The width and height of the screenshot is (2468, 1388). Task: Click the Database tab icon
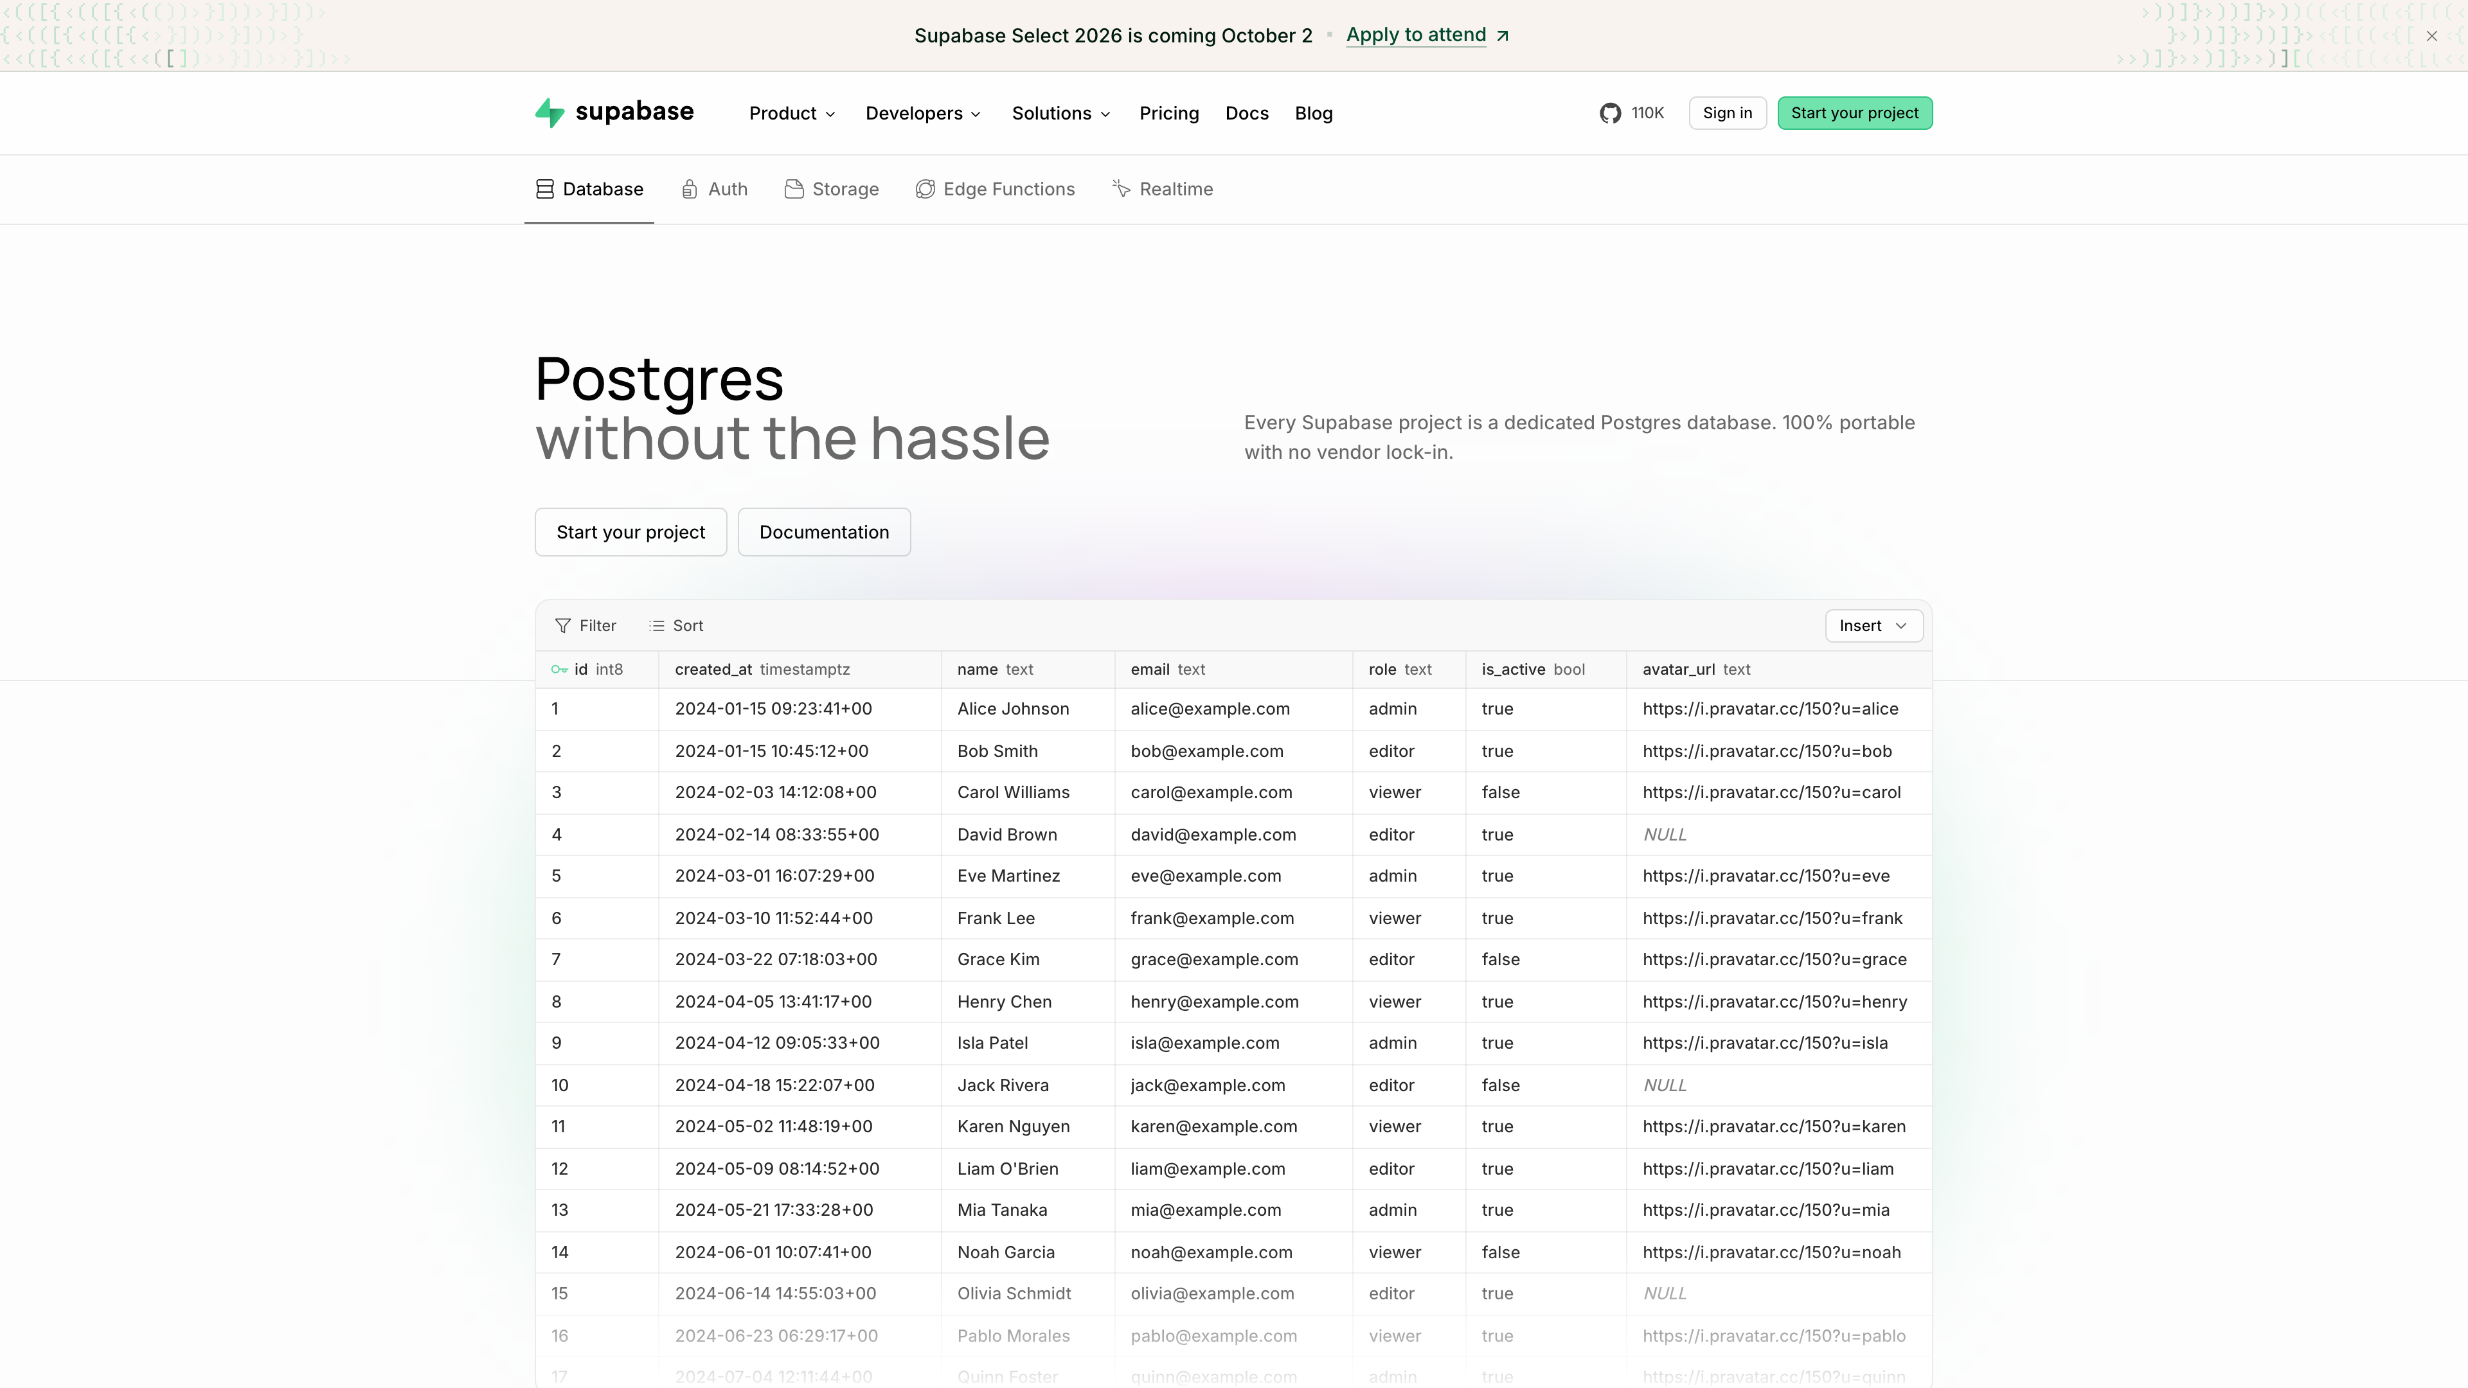point(545,189)
